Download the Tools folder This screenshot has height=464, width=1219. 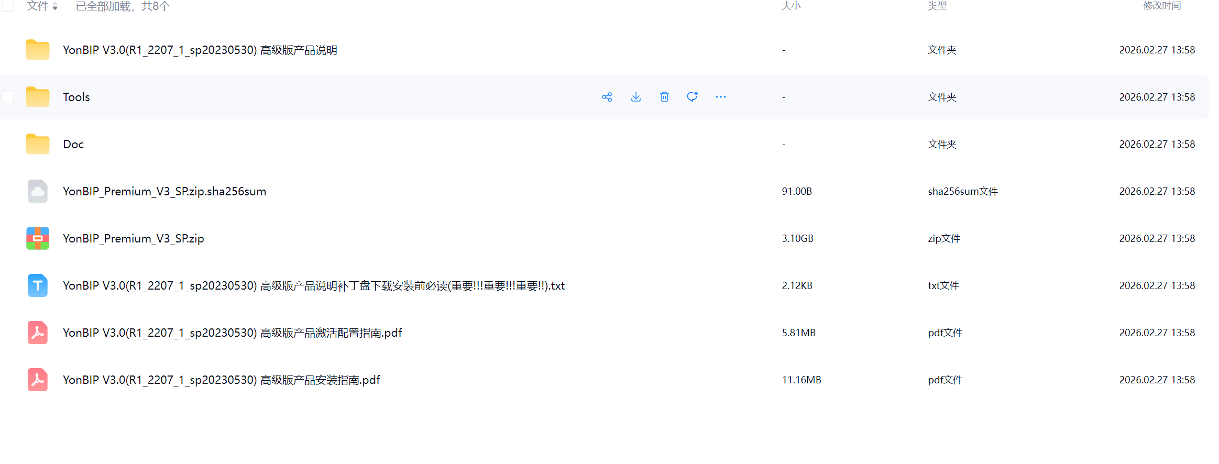coord(635,97)
